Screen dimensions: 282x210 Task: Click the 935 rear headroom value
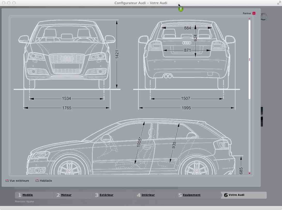coord(174,145)
